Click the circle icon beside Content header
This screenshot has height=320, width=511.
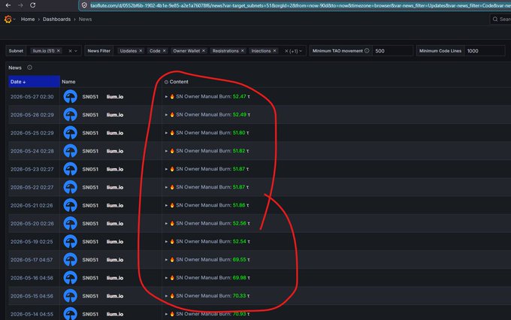(x=166, y=82)
